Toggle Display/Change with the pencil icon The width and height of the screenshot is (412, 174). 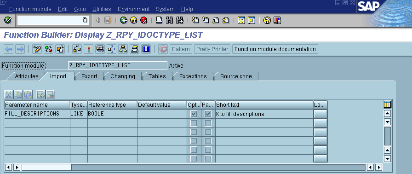37,49
